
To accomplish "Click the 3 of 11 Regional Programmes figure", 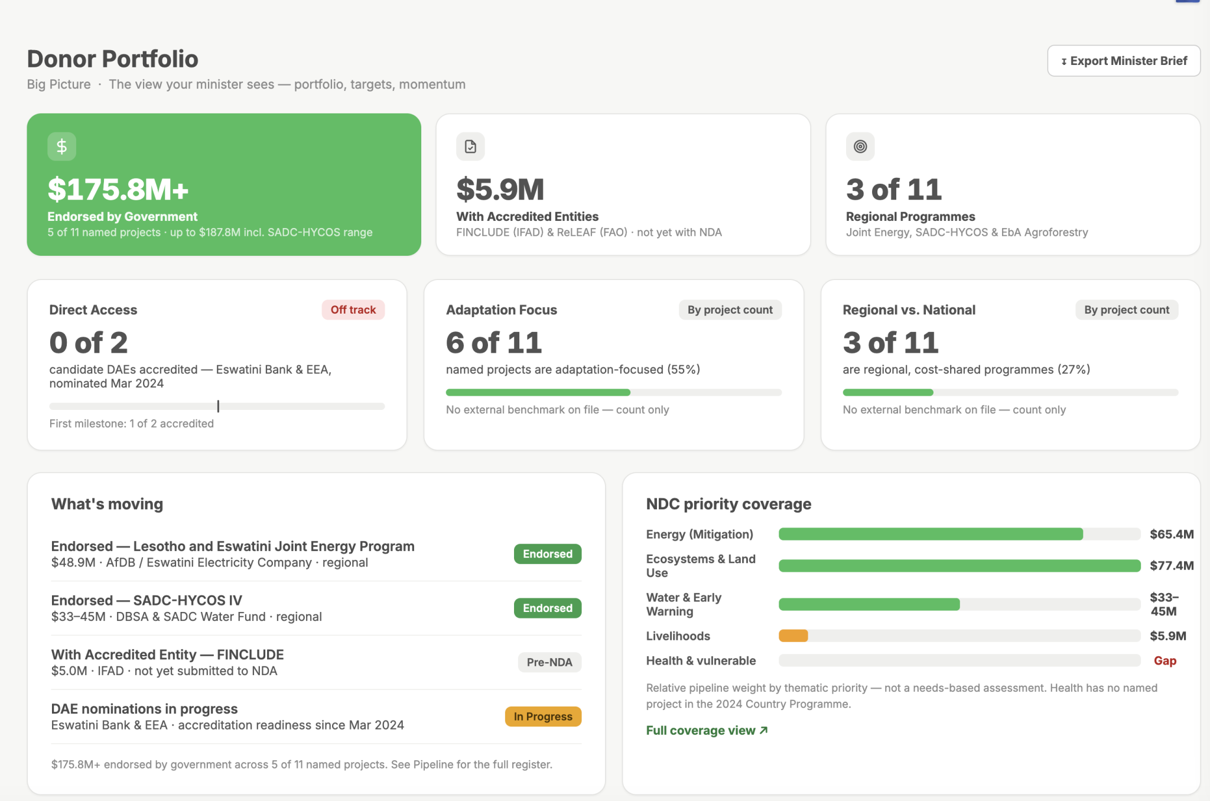I will [x=894, y=189].
